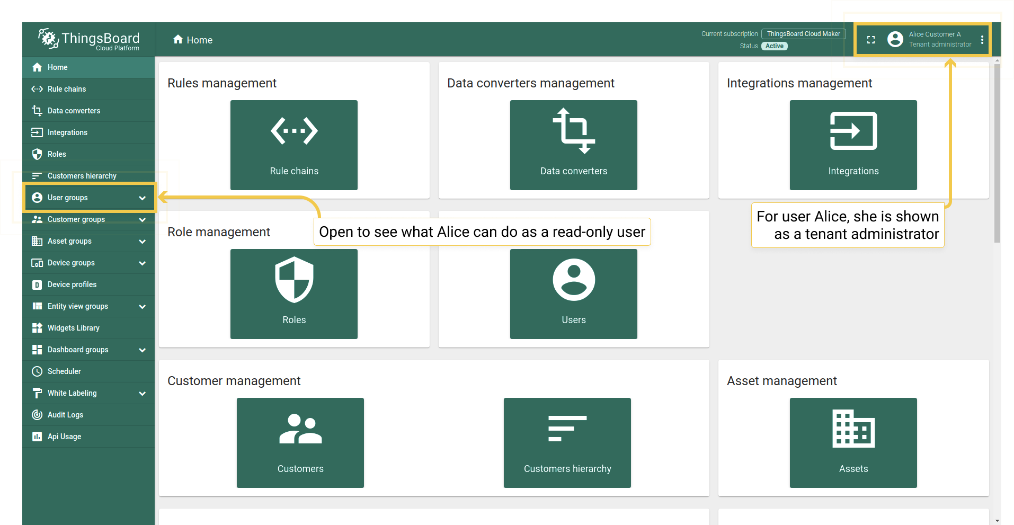Expand Customer groups in sidebar

point(142,220)
